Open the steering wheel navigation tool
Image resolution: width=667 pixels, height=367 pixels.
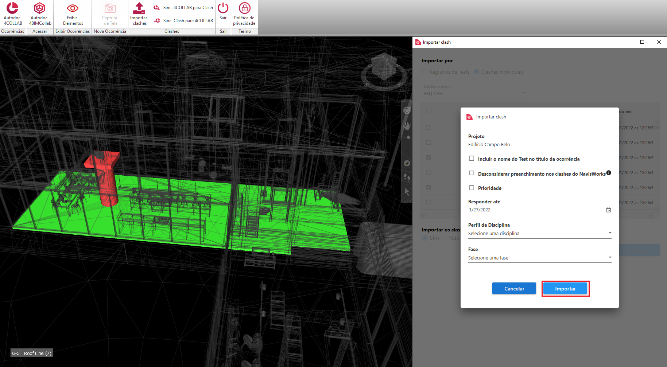[407, 110]
